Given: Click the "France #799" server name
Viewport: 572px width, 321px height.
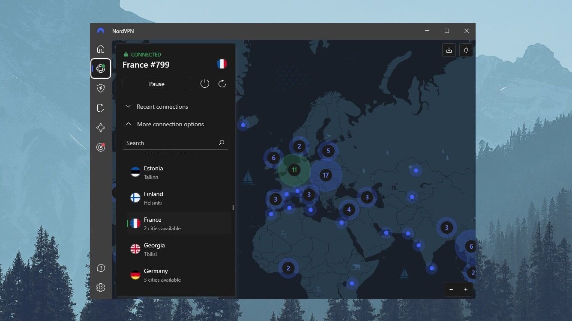Looking at the screenshot, I should 146,65.
